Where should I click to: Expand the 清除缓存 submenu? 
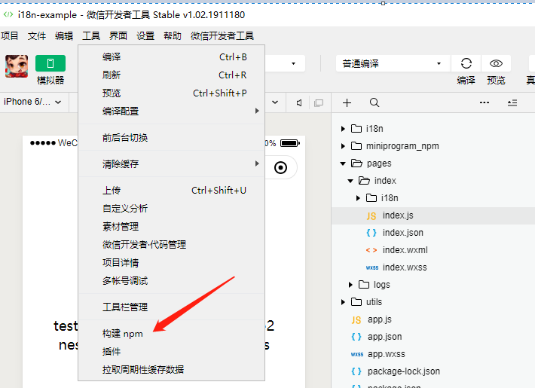pos(171,164)
